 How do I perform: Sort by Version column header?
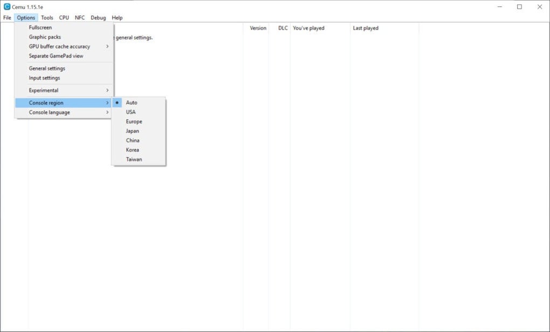256,28
